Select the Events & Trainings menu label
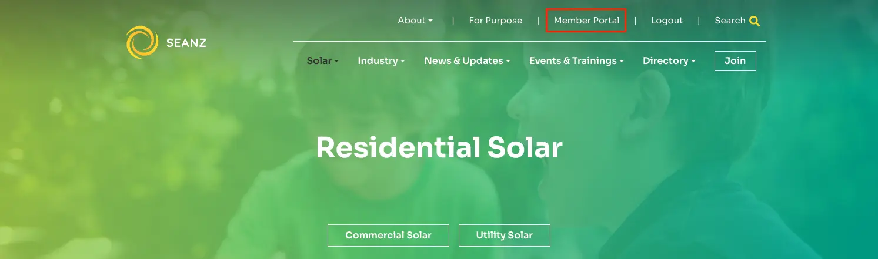 pyautogui.click(x=572, y=61)
